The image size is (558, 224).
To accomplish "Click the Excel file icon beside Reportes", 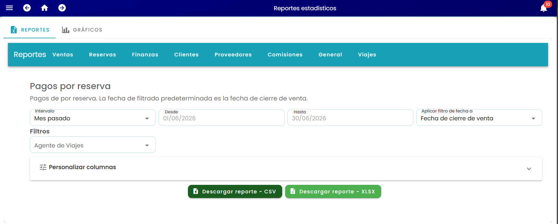I will [x=14, y=29].
